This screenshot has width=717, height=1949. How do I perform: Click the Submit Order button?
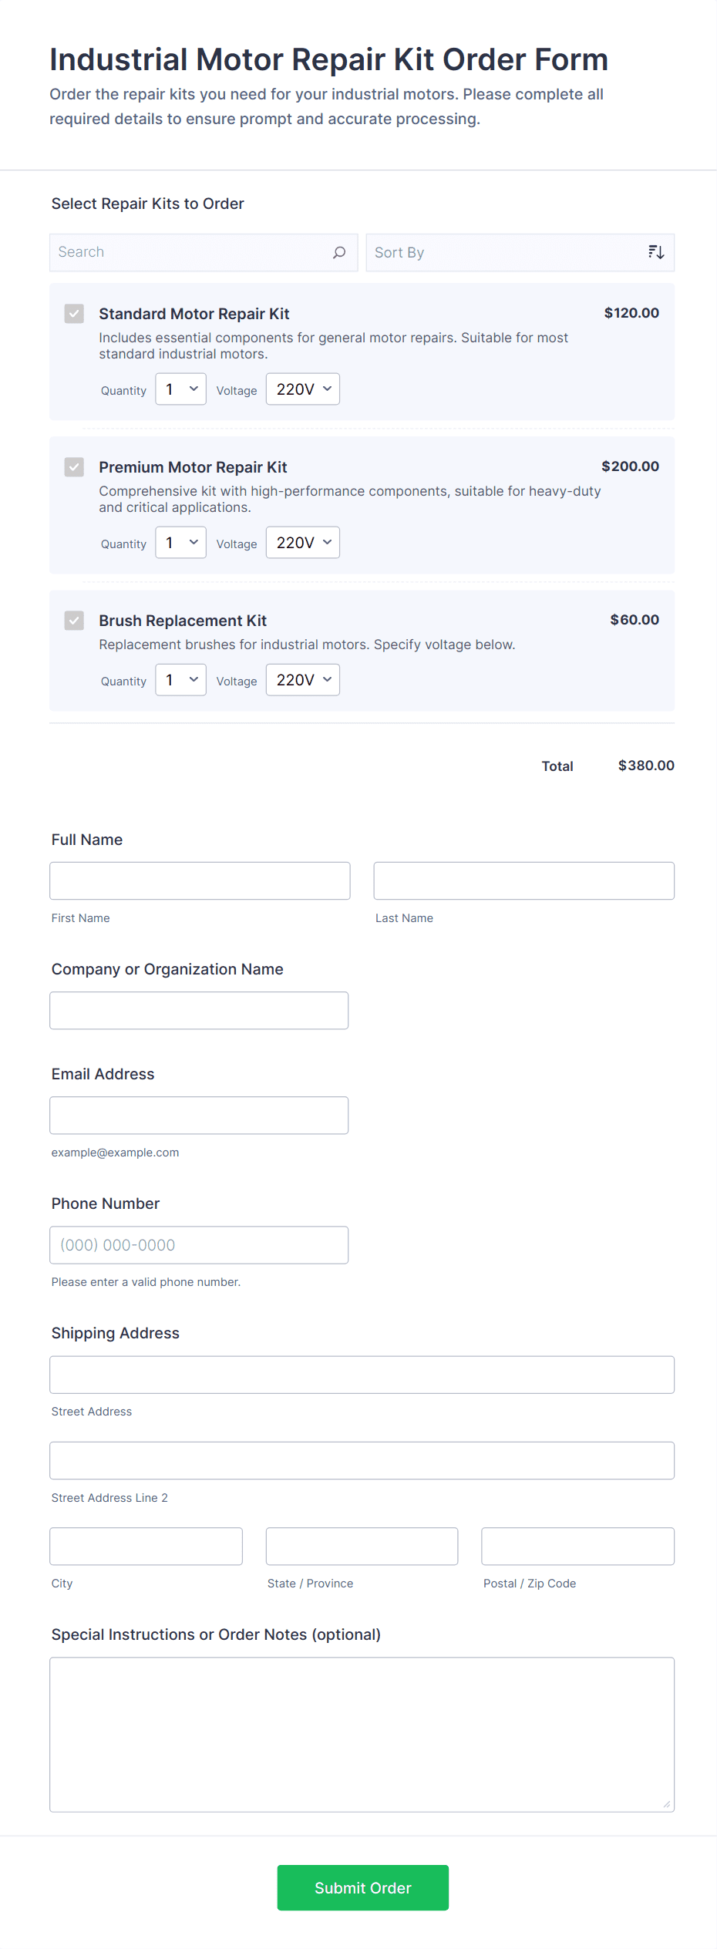point(362,1887)
